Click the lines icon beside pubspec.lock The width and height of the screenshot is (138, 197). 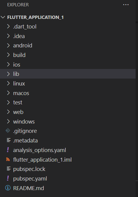point(9,169)
